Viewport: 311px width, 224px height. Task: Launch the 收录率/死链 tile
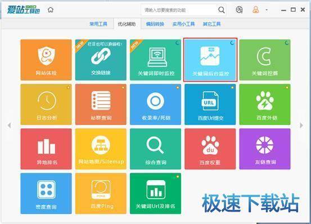pos(155,104)
